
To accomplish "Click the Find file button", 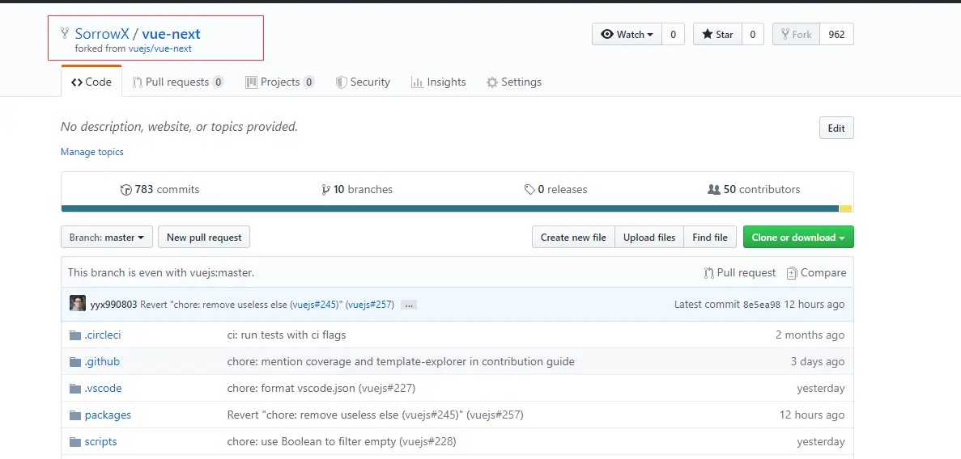I will point(710,237).
